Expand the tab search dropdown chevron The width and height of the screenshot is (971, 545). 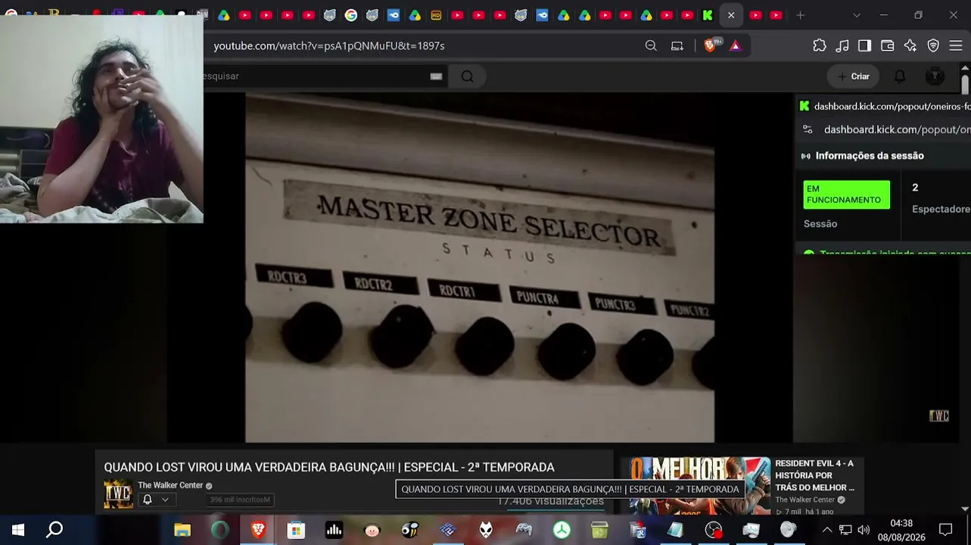click(857, 15)
